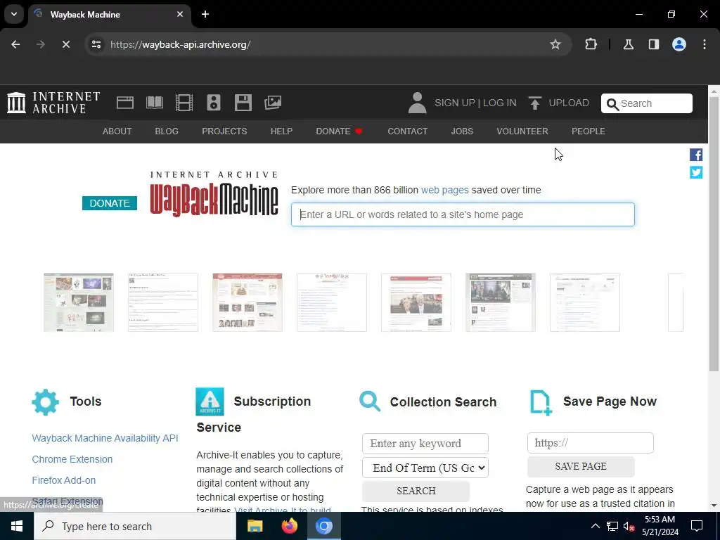Open the CONTACT menu item
Viewport: 720px width, 540px height.
[x=407, y=131]
